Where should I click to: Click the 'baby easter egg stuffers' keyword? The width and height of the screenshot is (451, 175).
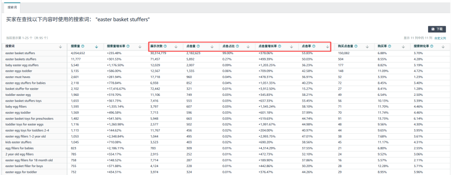(x=22, y=65)
